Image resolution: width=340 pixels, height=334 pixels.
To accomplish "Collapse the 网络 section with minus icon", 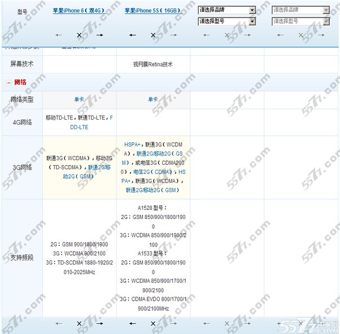I will (8, 82).
